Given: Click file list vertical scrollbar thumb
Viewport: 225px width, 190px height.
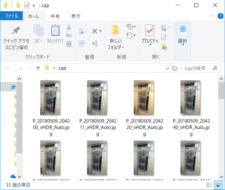Looking at the screenshot, I should (x=221, y=91).
